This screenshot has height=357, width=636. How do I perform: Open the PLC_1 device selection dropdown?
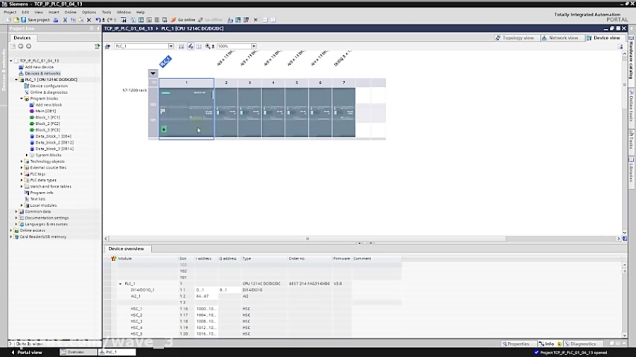pos(171,46)
